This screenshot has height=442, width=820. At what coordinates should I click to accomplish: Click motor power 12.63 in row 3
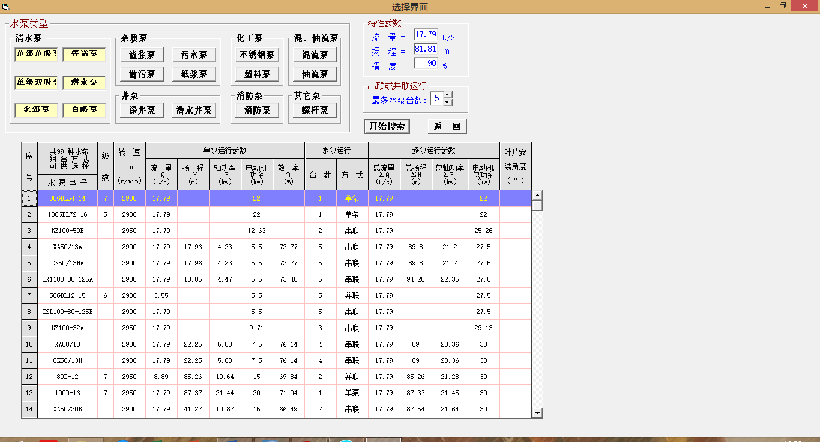click(x=257, y=231)
